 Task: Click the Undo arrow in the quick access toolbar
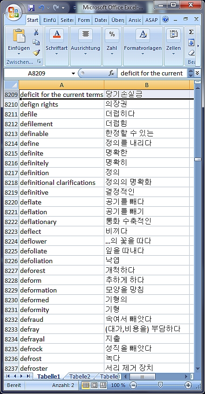click(42, 8)
